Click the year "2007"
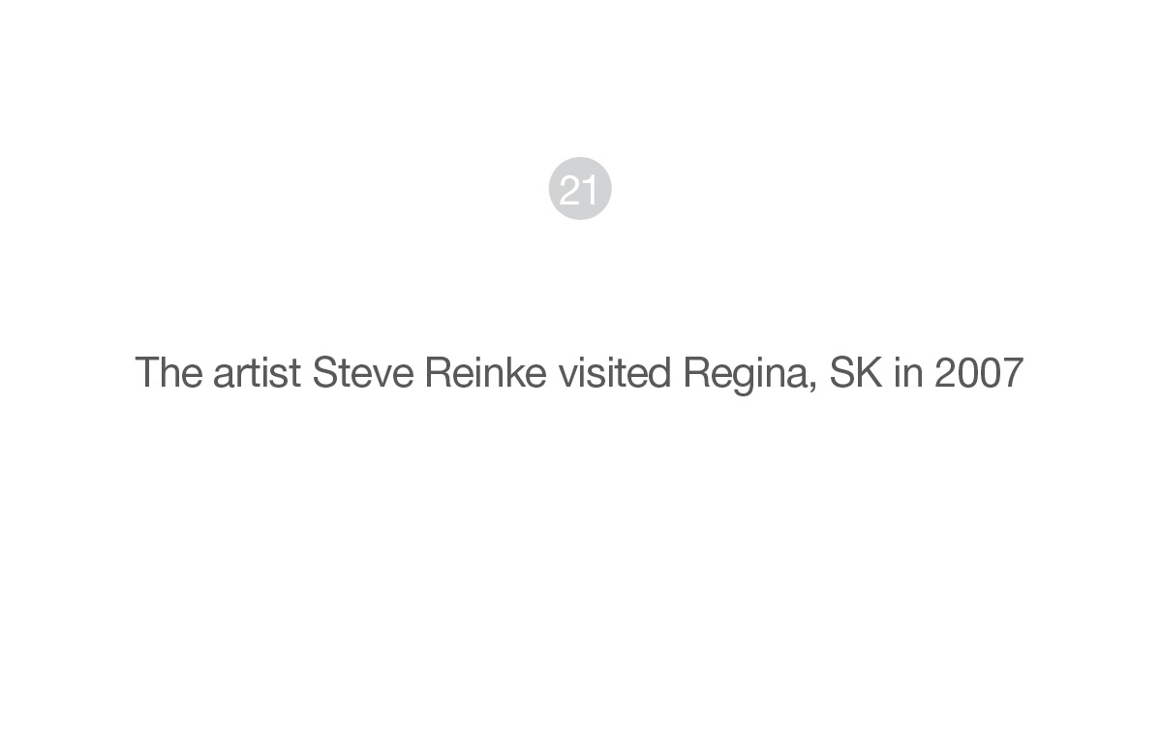This screenshot has height=752, width=1161. click(979, 372)
